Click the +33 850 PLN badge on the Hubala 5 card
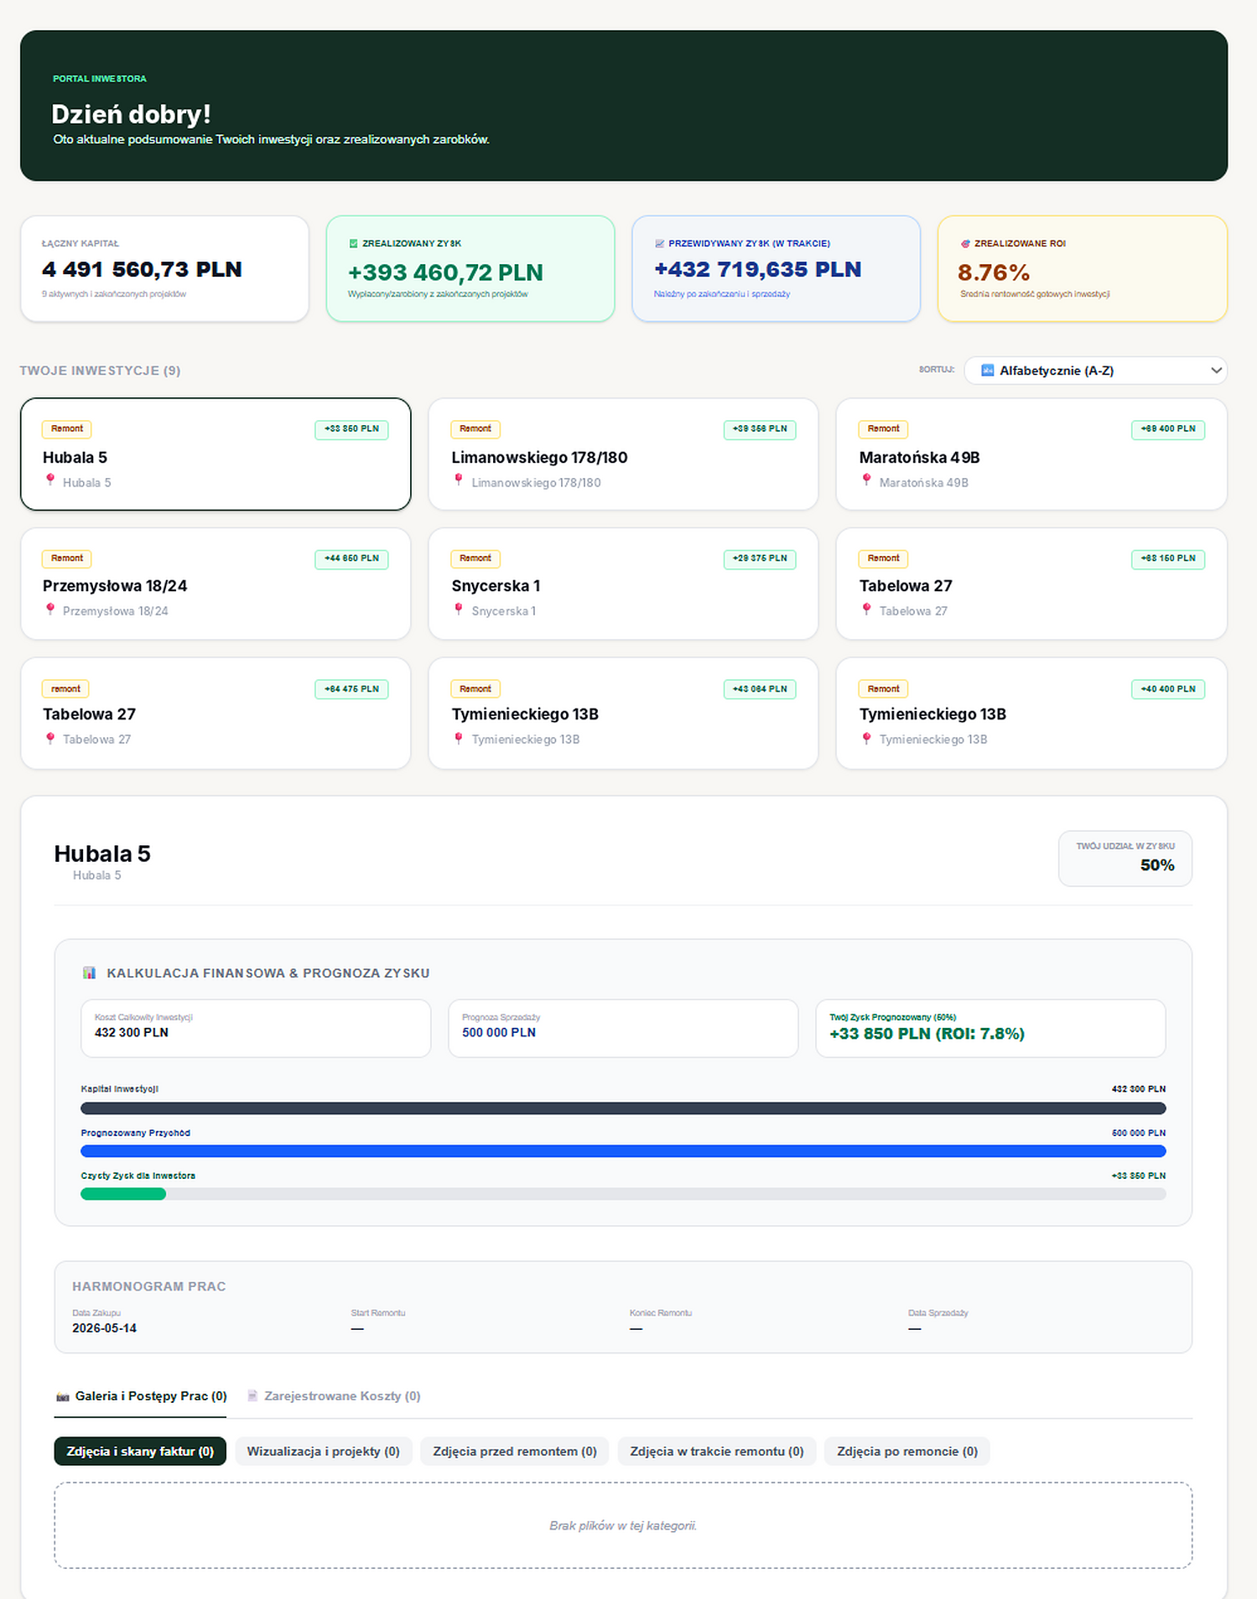The height and width of the screenshot is (1599, 1257). click(351, 429)
